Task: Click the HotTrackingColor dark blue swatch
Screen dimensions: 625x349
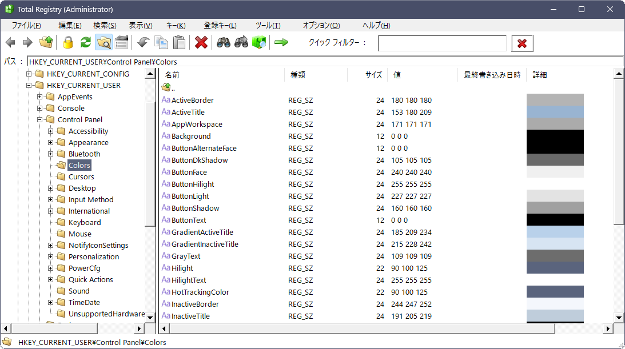Action: click(555, 292)
